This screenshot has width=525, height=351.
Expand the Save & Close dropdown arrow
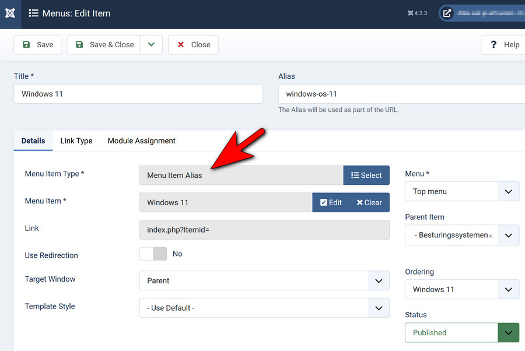151,44
